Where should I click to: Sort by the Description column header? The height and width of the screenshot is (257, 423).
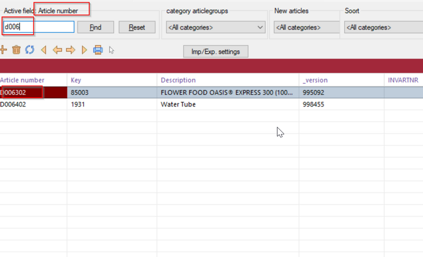click(x=178, y=80)
